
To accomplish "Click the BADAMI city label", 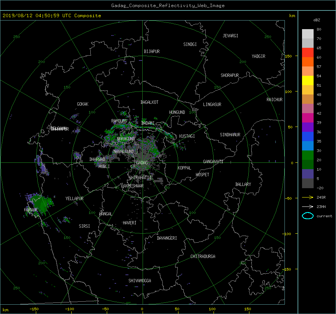I will click(148, 123).
